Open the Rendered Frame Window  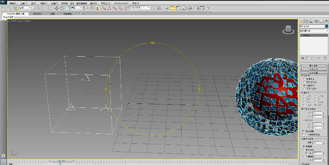coord(202,8)
